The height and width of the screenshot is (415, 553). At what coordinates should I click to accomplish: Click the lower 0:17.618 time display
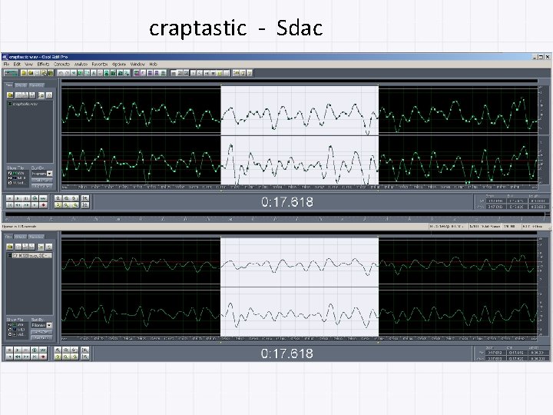coord(286,354)
